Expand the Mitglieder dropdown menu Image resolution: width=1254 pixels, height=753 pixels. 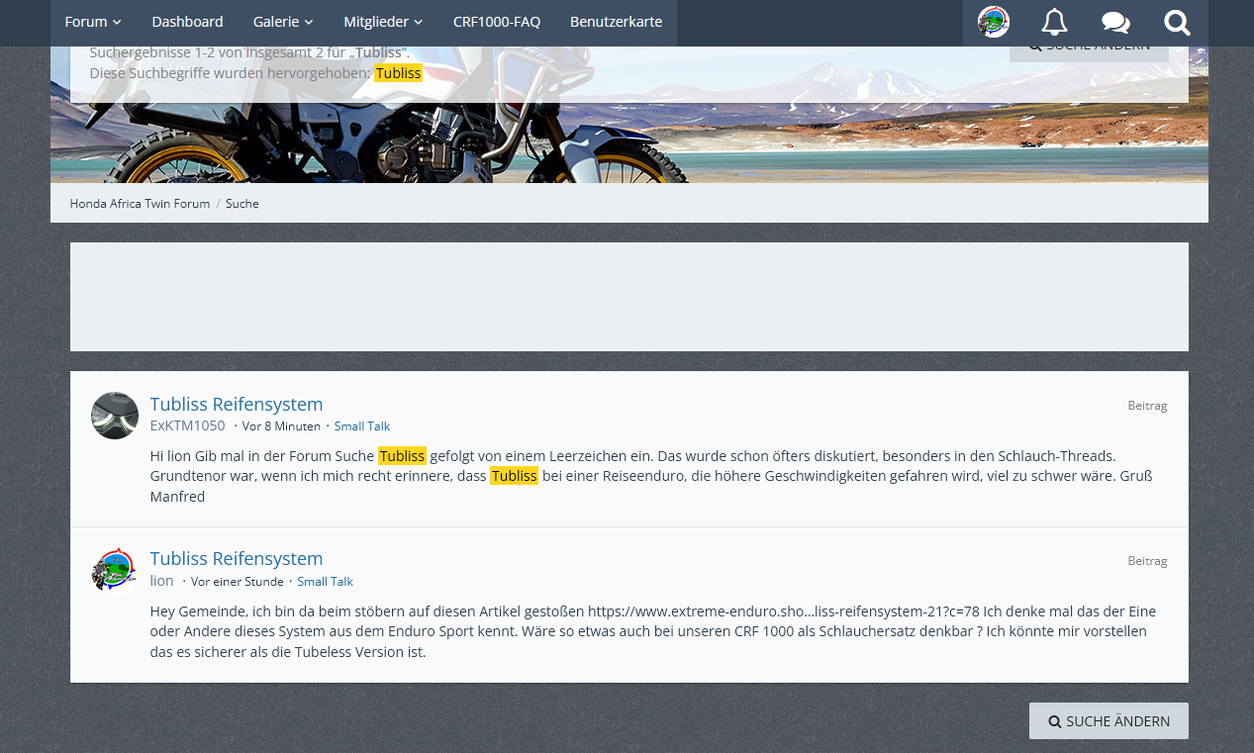click(x=383, y=22)
